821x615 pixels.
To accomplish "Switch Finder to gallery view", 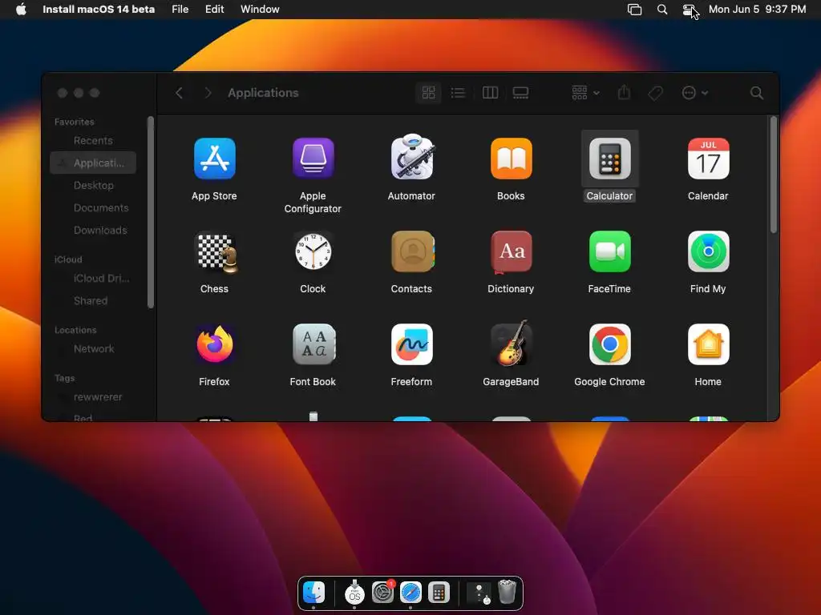I will [x=520, y=93].
